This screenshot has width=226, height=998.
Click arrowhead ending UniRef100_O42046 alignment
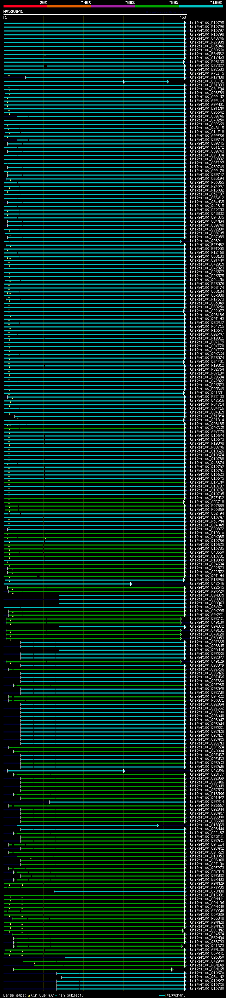click(131, 584)
